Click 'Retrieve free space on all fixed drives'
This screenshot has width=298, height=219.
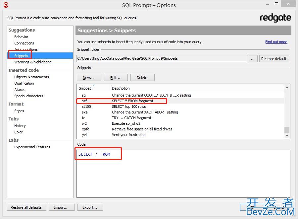[x=142, y=129]
